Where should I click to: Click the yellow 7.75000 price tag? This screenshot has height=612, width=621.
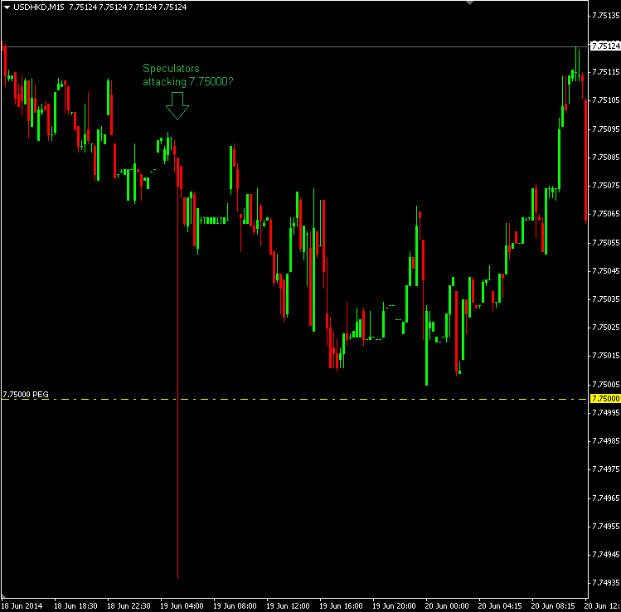tap(605, 399)
